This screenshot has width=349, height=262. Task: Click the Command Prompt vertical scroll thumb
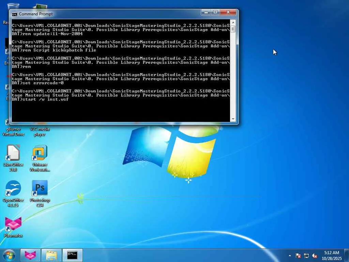coord(233,29)
